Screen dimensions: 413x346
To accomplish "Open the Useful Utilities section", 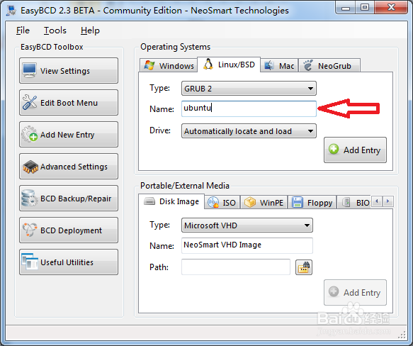I will click(x=69, y=262).
